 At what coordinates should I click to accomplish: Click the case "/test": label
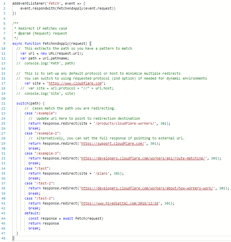(x=38, y=169)
